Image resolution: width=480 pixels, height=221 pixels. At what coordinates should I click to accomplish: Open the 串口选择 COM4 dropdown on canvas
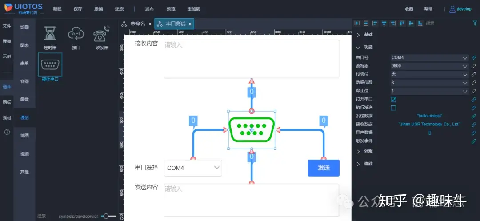click(193, 168)
